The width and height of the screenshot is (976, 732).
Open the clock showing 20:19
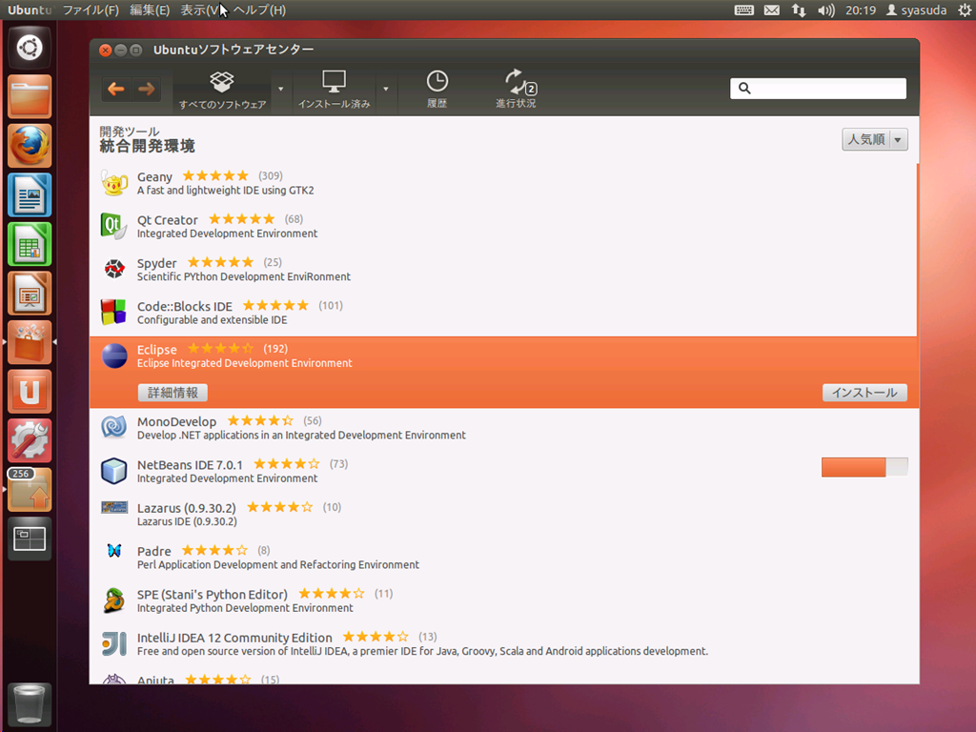[x=861, y=10]
